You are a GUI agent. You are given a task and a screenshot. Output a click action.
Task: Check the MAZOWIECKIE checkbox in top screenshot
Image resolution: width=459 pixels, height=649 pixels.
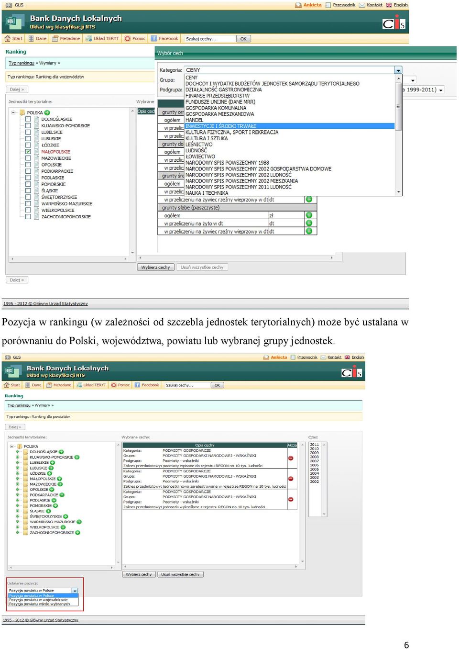pos(28,158)
